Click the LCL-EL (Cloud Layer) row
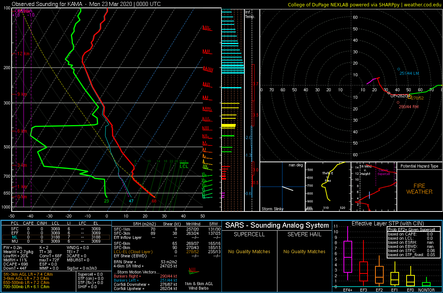This screenshot has width=443, height=293. point(167,252)
